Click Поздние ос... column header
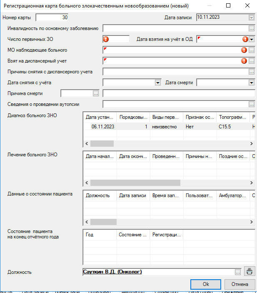 click(x=233, y=156)
